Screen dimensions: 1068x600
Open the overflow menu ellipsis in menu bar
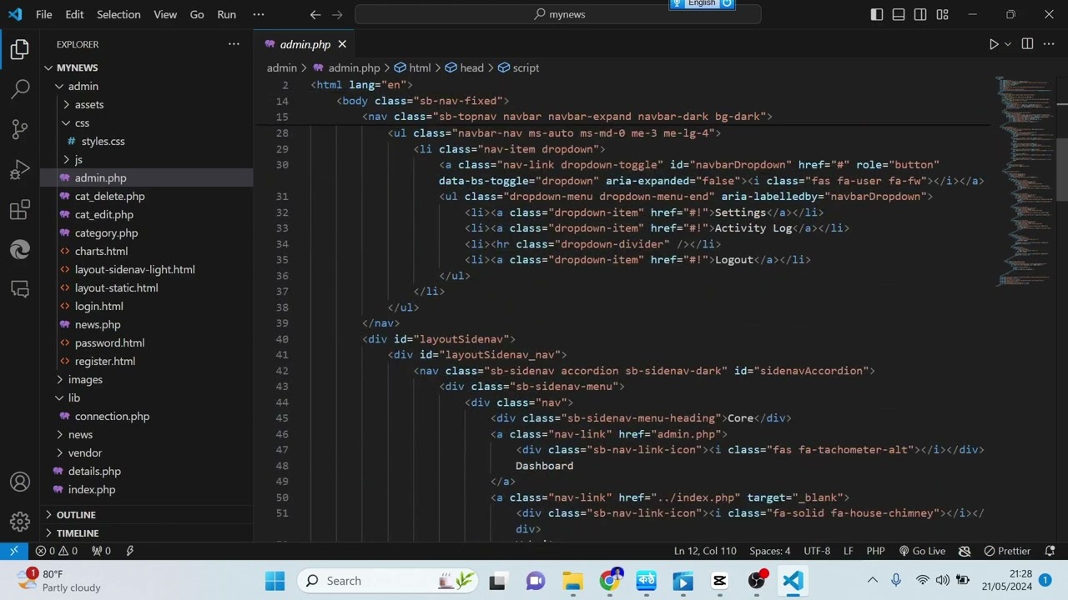[259, 14]
